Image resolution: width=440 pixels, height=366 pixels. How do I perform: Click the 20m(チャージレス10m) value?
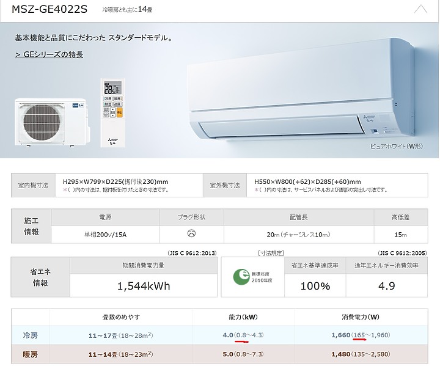(299, 235)
